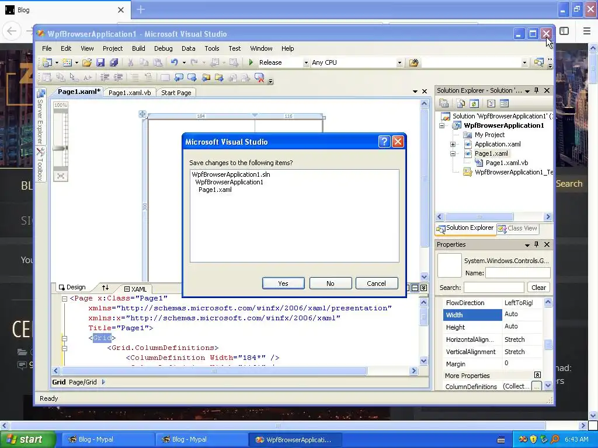Click the Find in Files folder icon
The width and height of the screenshot is (598, 448).
413,62
